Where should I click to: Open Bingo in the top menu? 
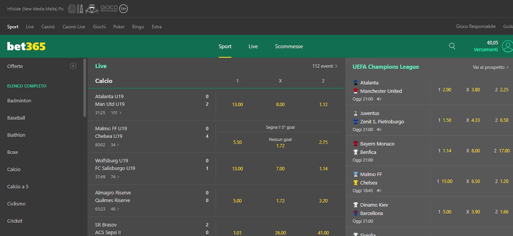coord(138,27)
